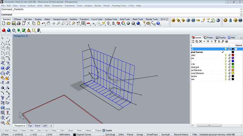
Task: Select the Circle tool in left sidebar
Action: pyautogui.click(x=3, y=48)
